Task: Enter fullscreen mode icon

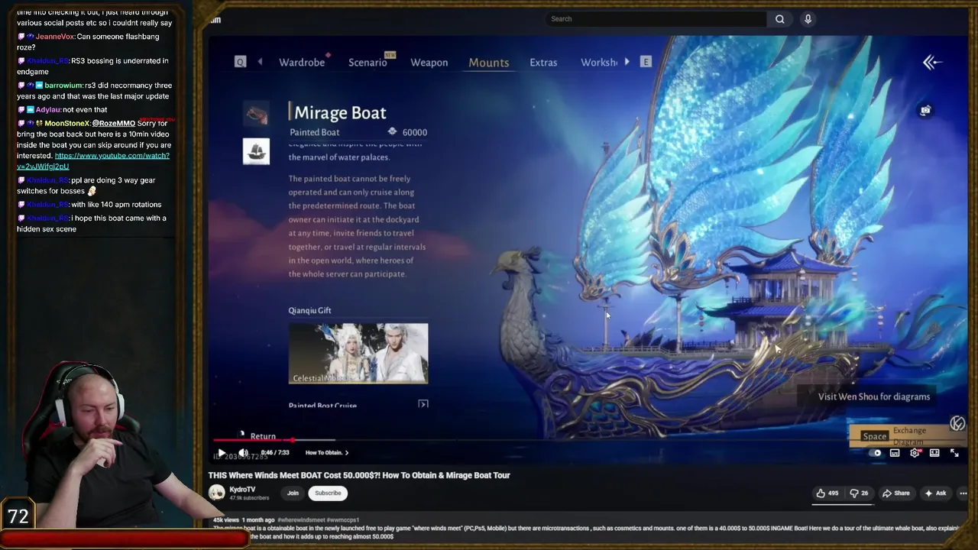Action: tap(954, 453)
